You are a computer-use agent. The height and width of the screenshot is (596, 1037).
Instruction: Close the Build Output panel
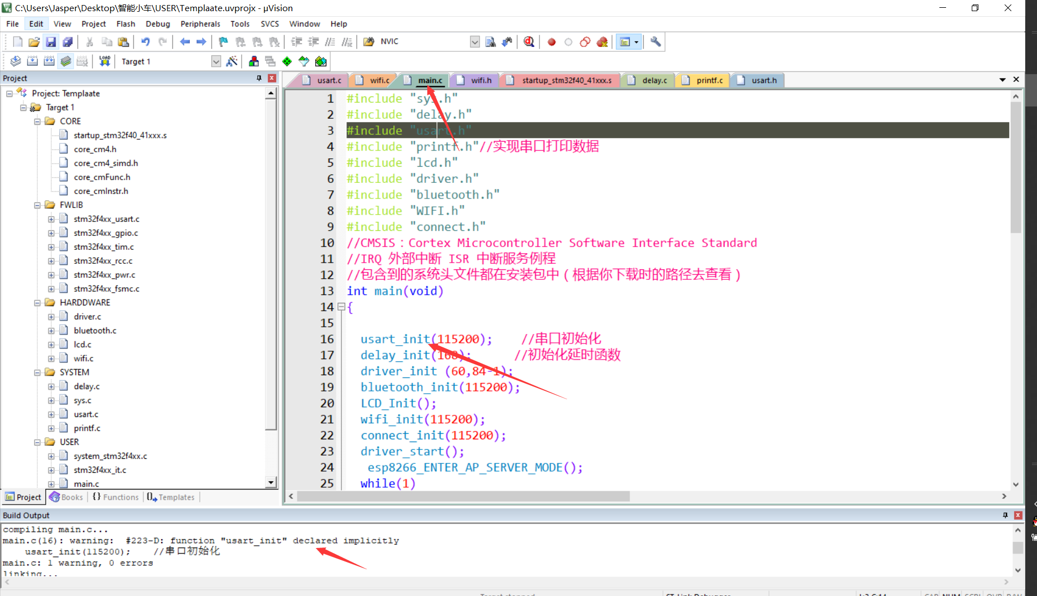(x=1018, y=515)
